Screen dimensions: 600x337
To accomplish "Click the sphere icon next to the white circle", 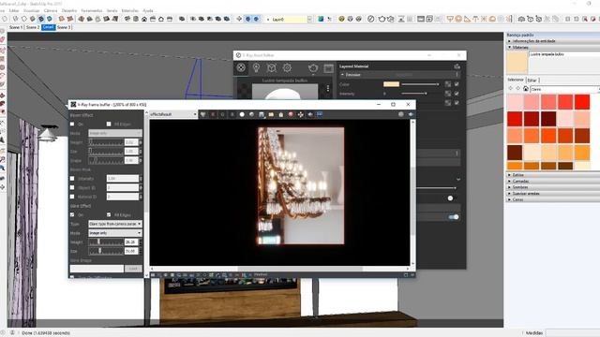I will (251, 114).
